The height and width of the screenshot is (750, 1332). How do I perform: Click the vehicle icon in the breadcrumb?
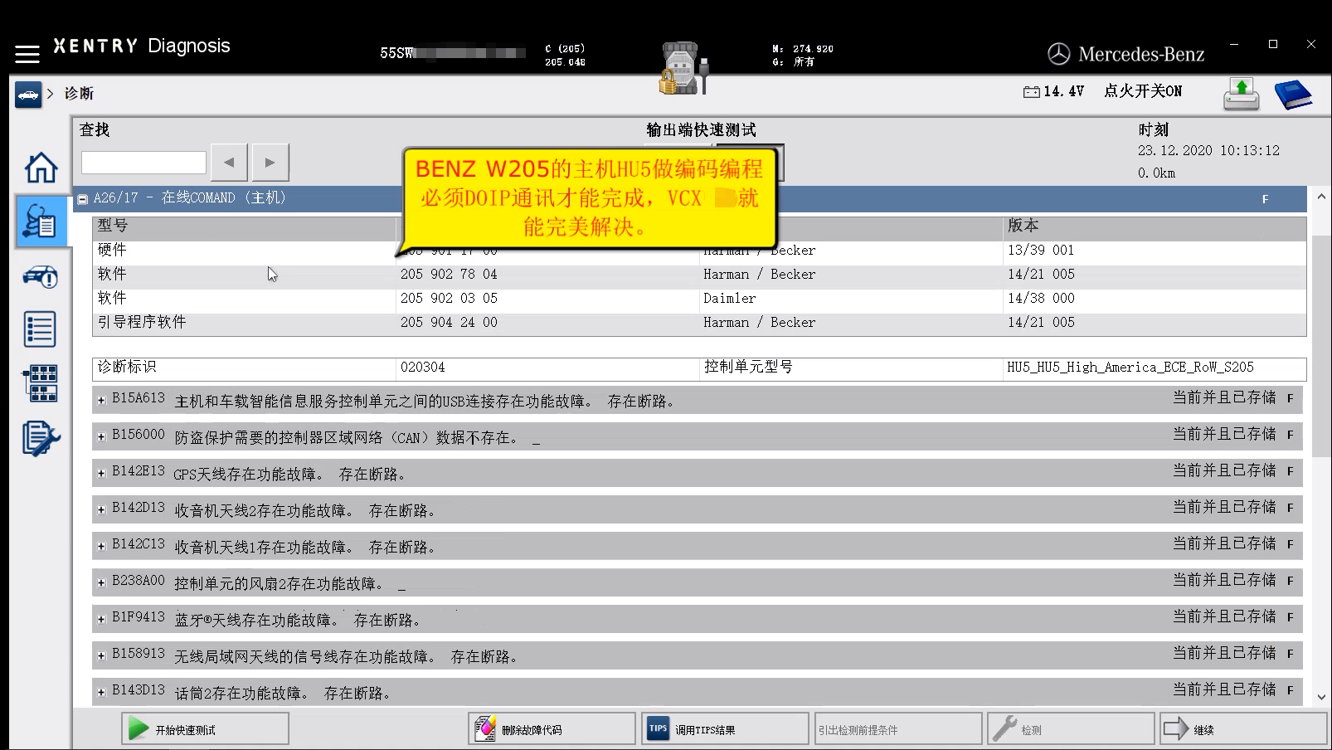pyautogui.click(x=27, y=94)
